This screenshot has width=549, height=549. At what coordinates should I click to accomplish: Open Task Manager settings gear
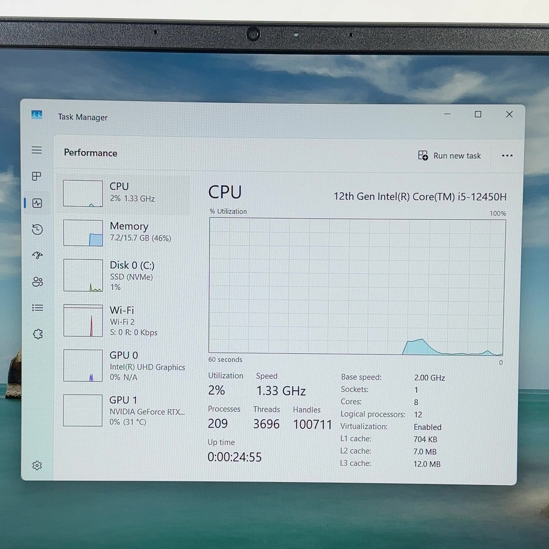pyautogui.click(x=37, y=466)
